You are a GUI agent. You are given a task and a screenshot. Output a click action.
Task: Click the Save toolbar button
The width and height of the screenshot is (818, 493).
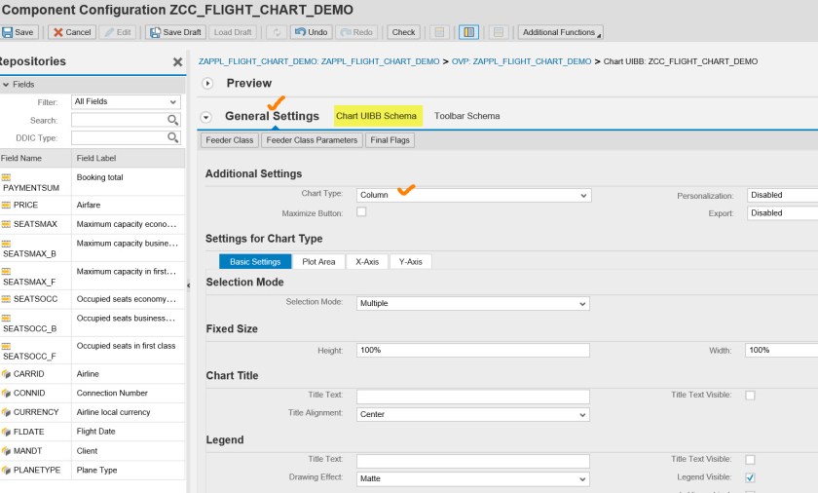pyautogui.click(x=19, y=32)
